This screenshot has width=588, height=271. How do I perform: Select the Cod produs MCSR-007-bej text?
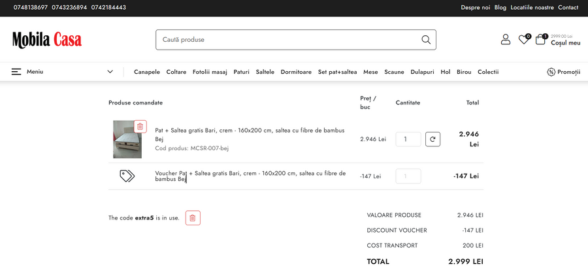192,148
